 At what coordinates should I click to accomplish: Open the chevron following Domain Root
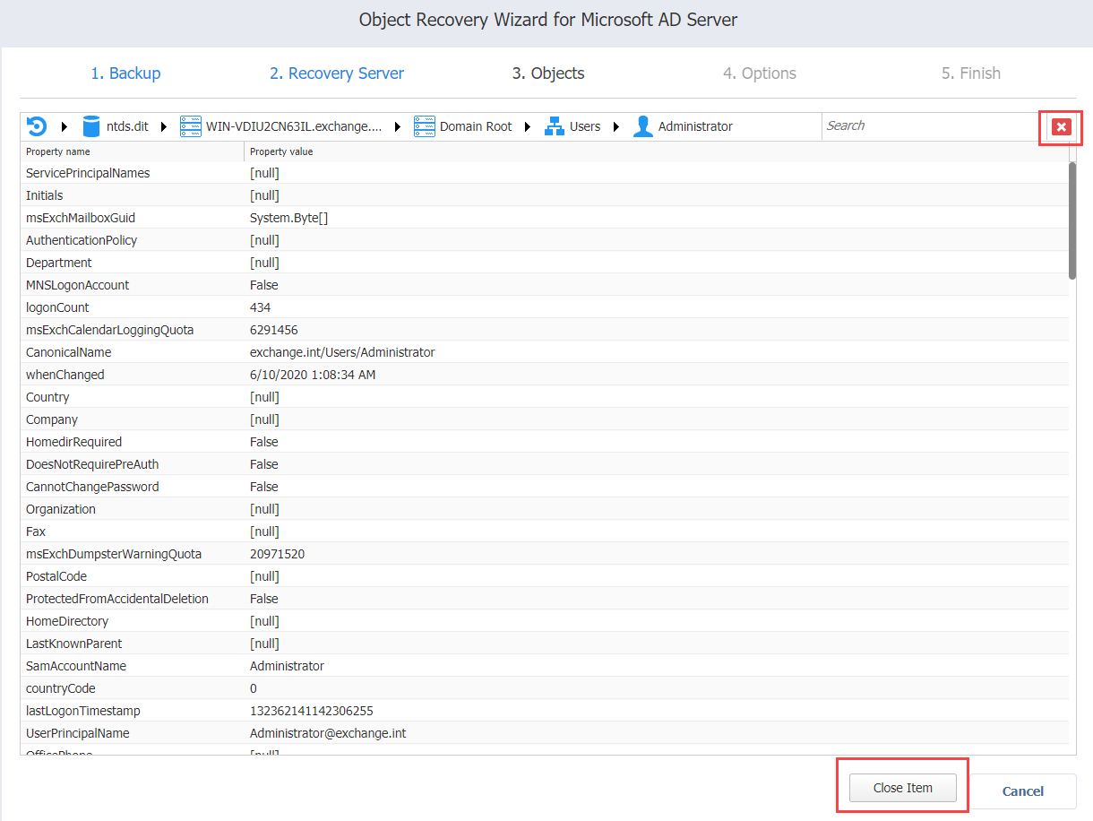coord(526,126)
